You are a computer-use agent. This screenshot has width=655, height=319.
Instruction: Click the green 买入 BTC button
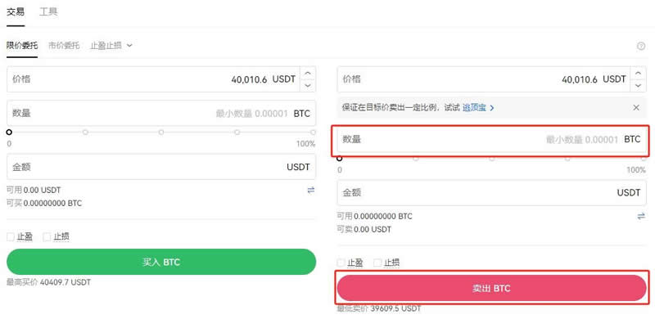click(161, 262)
